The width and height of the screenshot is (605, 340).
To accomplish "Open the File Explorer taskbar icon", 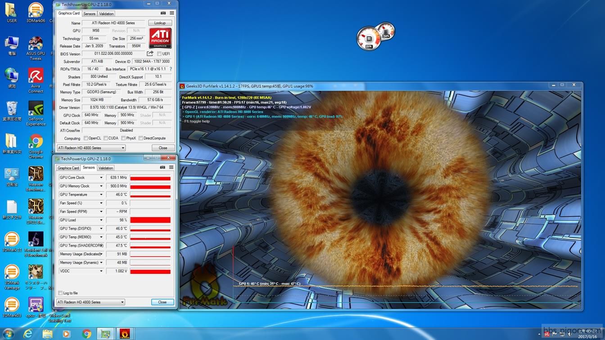I will click(47, 333).
